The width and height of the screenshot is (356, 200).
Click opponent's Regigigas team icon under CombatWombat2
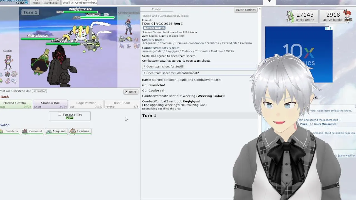tap(129, 39)
